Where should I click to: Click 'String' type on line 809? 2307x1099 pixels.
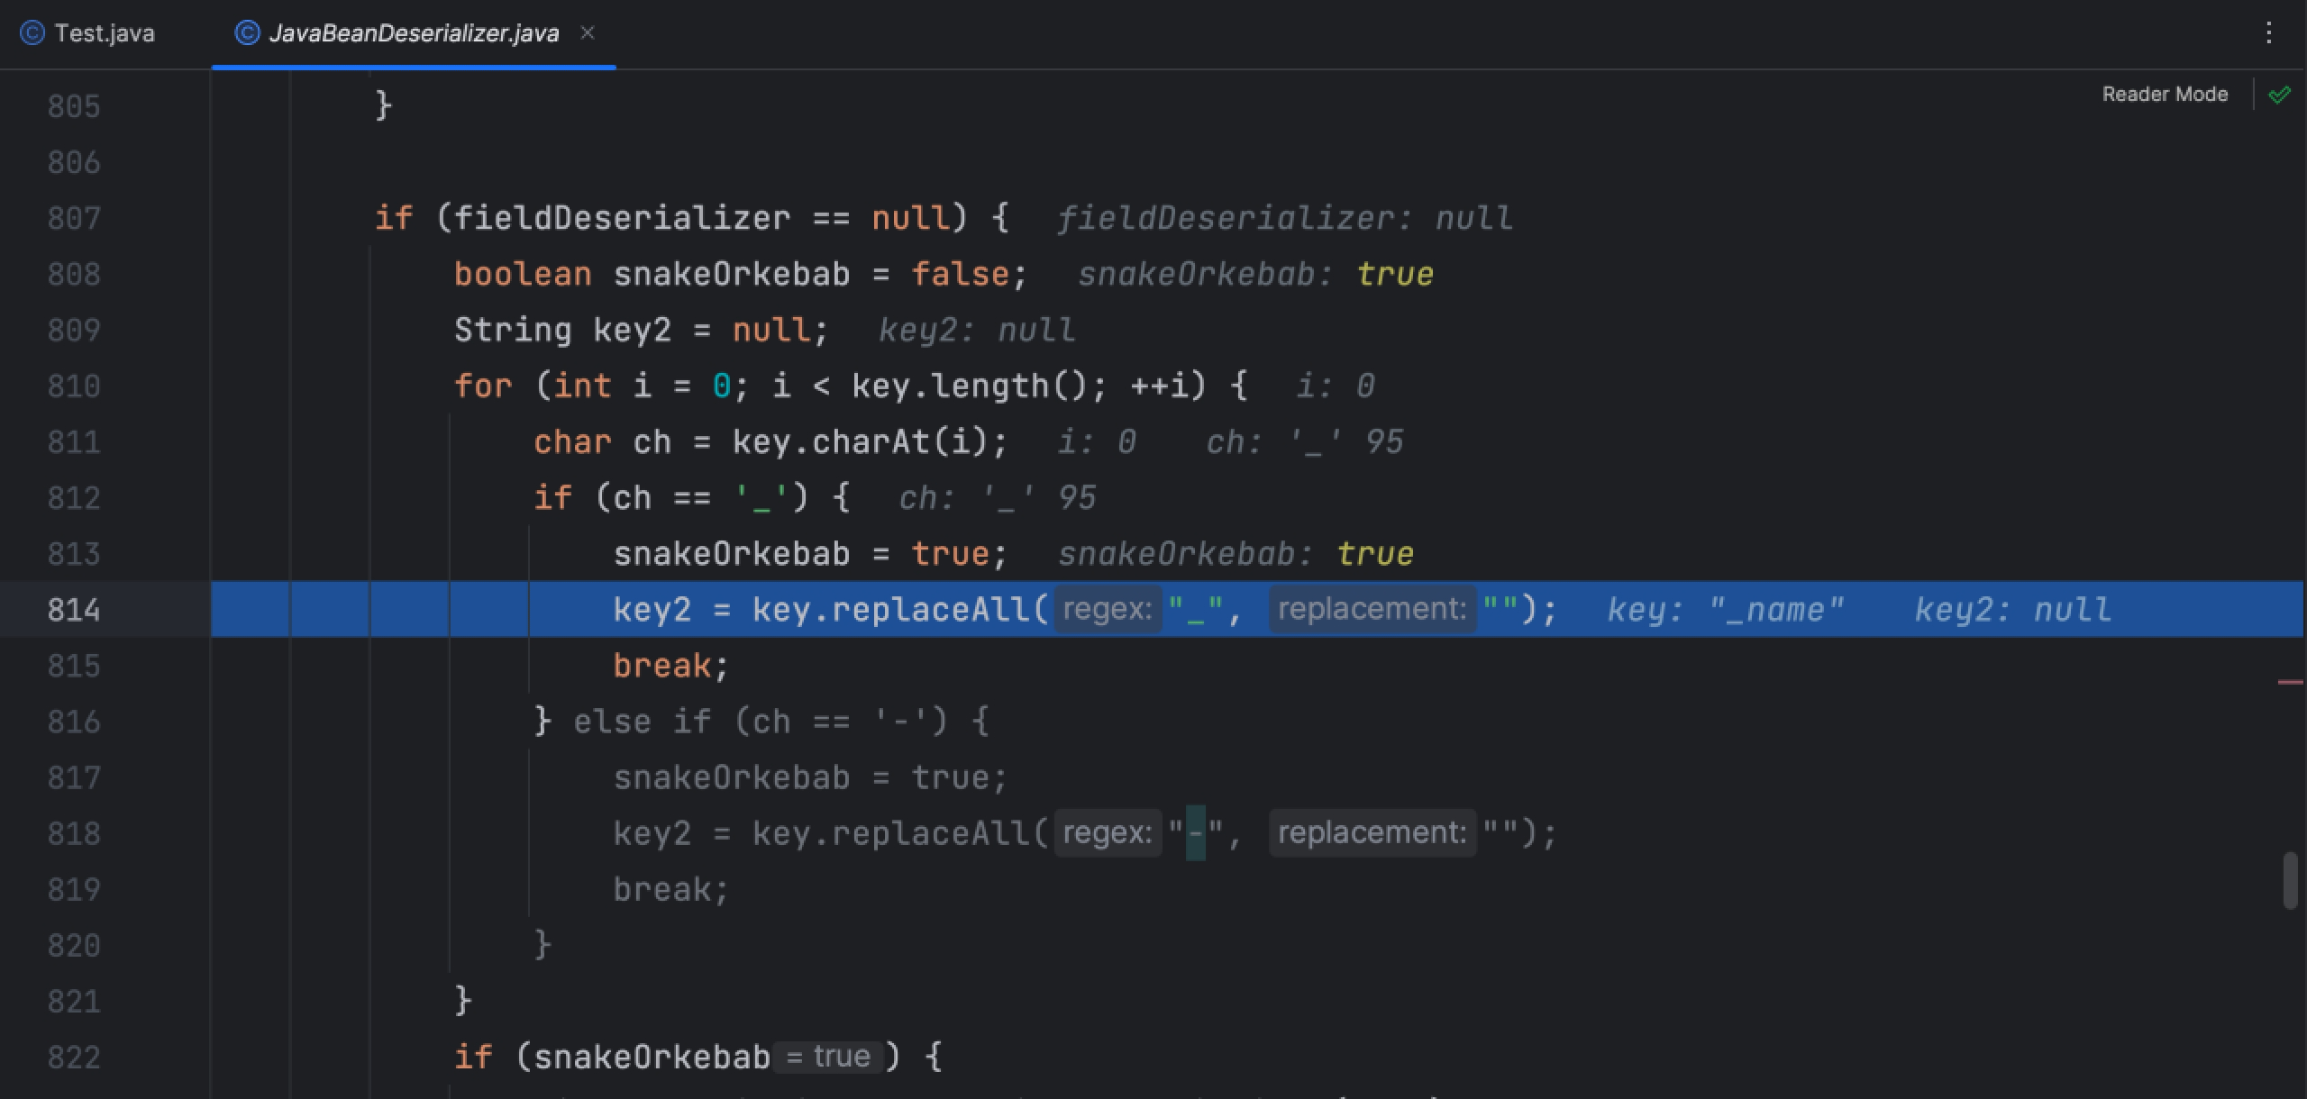[x=513, y=331]
